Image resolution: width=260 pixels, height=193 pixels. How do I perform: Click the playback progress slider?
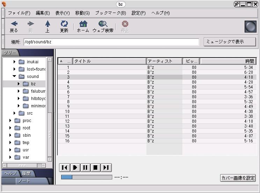(x=87, y=177)
